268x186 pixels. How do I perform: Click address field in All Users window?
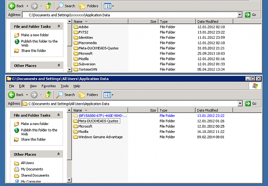[x=130, y=104]
